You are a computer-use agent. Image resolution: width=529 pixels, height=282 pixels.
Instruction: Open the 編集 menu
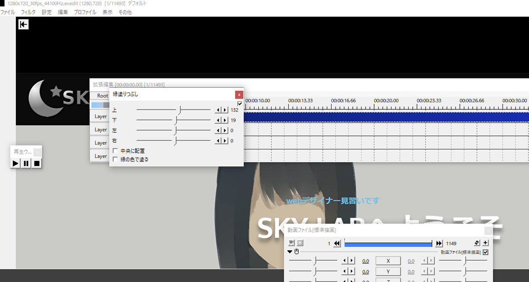click(x=63, y=12)
